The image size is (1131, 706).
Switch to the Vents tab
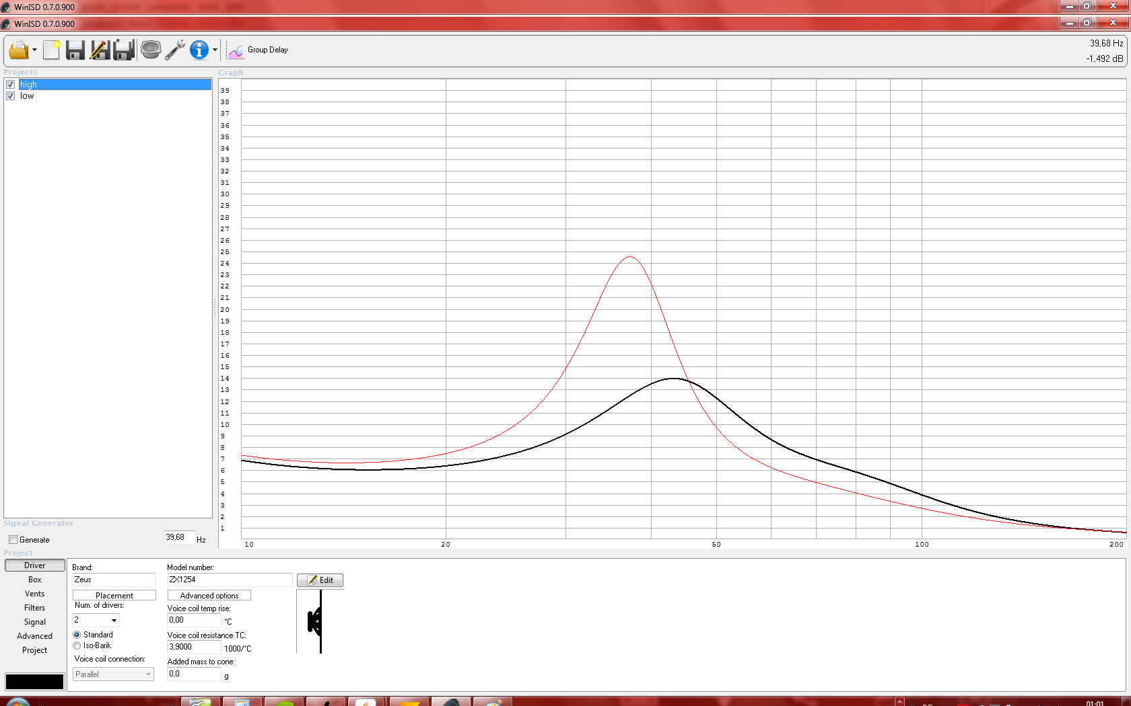click(x=35, y=594)
